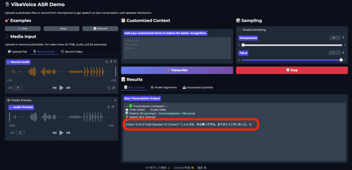
Task: Download the recorded audio clip
Action: click(107, 61)
